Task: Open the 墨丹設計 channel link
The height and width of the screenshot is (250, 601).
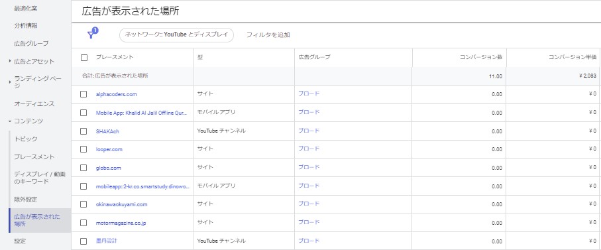Action: [106, 241]
